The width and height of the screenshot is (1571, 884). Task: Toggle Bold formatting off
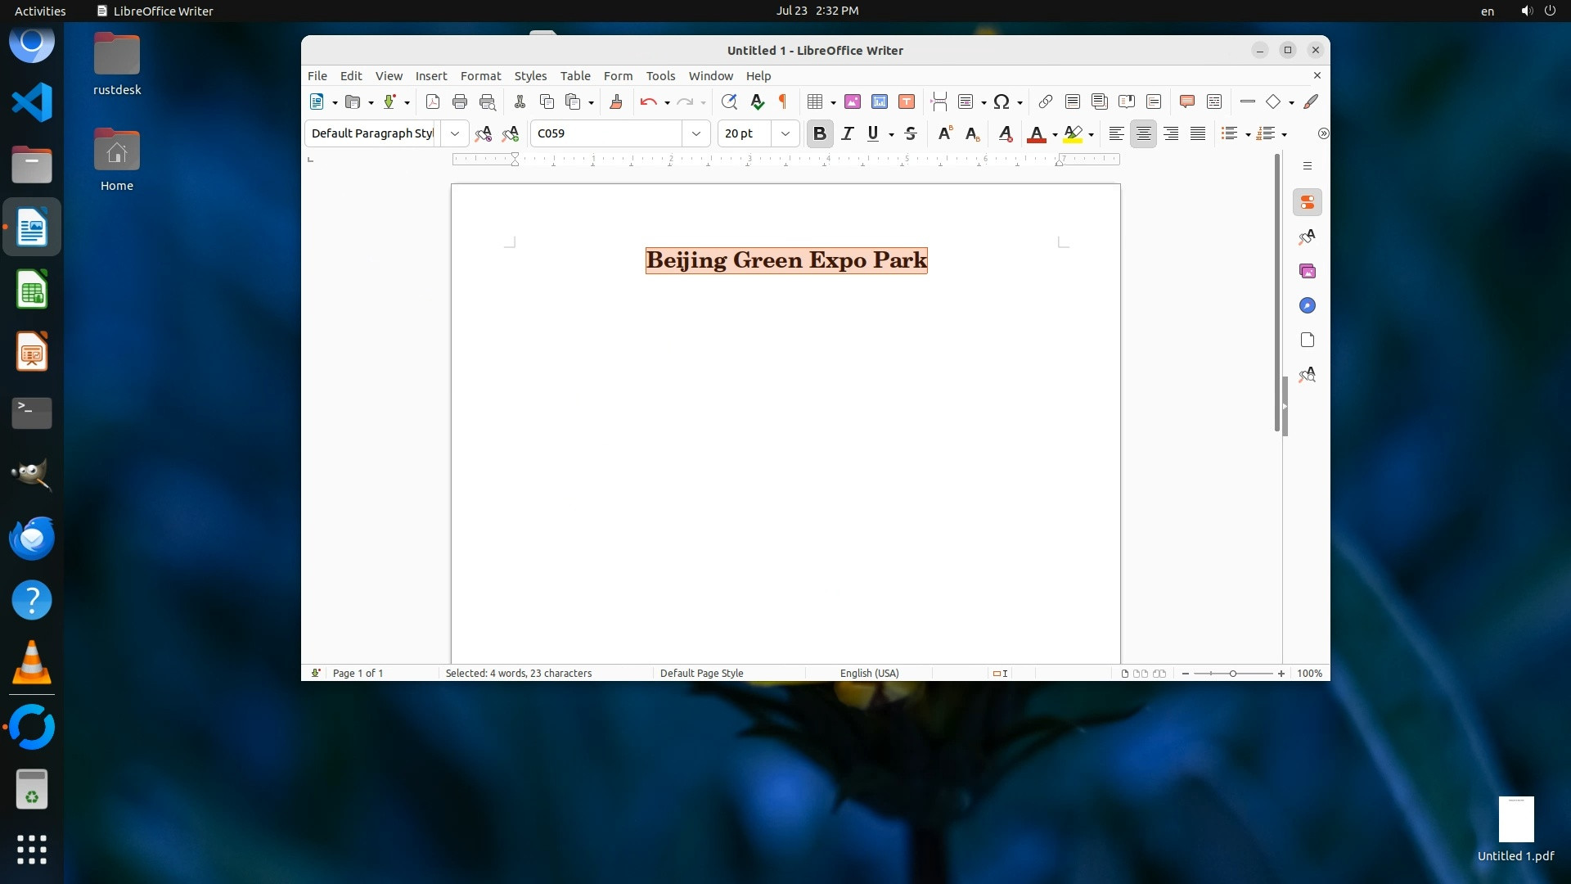[819, 133]
